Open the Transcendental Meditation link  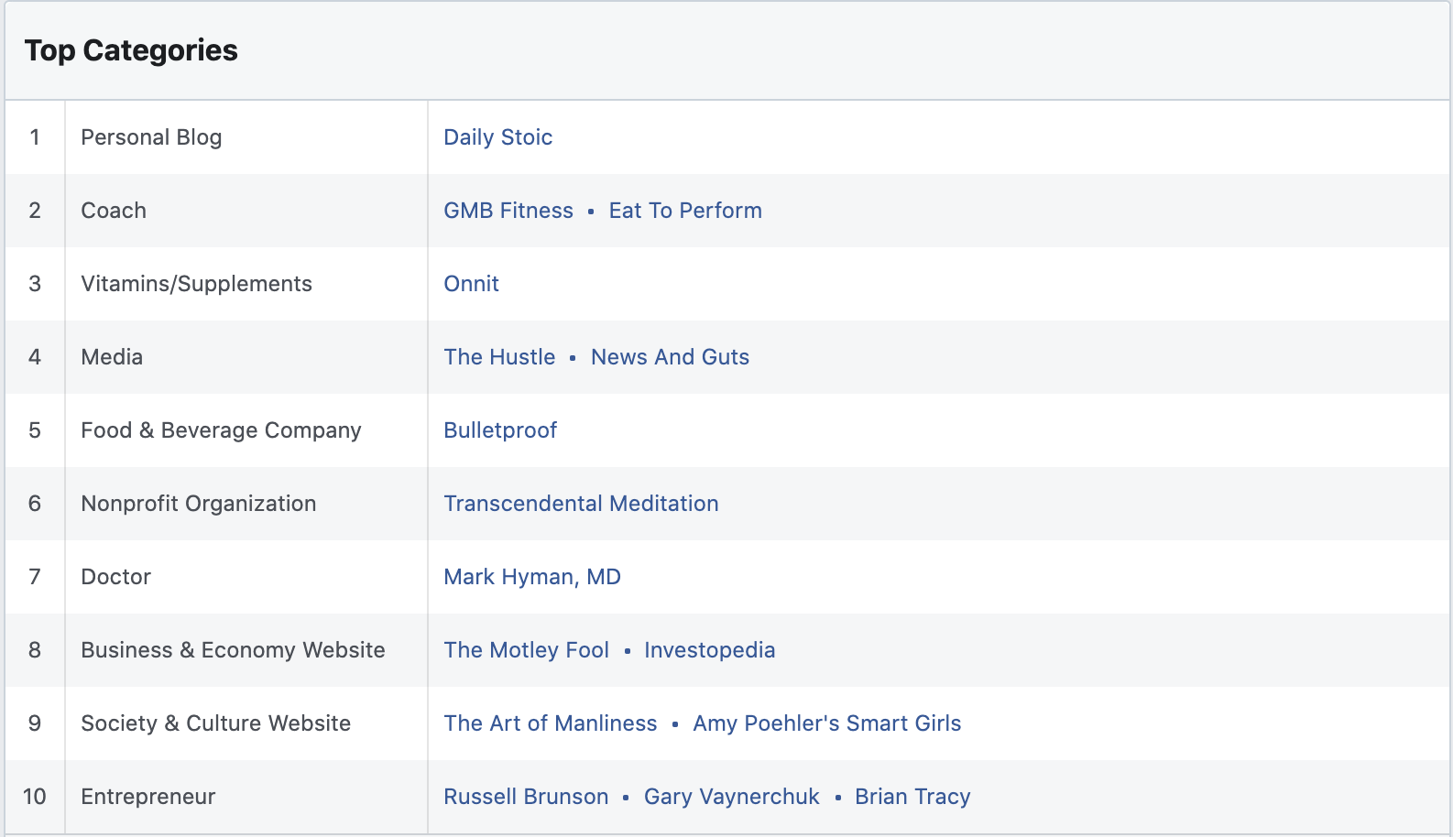[x=581, y=504]
